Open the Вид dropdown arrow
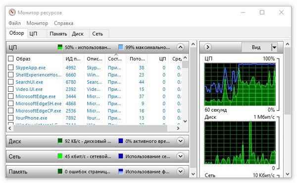 274,47
